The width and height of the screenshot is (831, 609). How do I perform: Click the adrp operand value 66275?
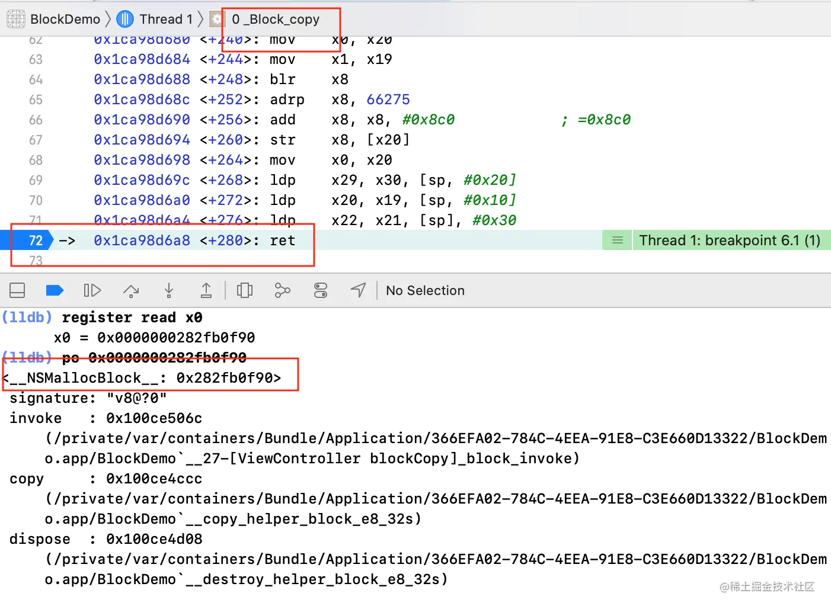click(x=388, y=100)
